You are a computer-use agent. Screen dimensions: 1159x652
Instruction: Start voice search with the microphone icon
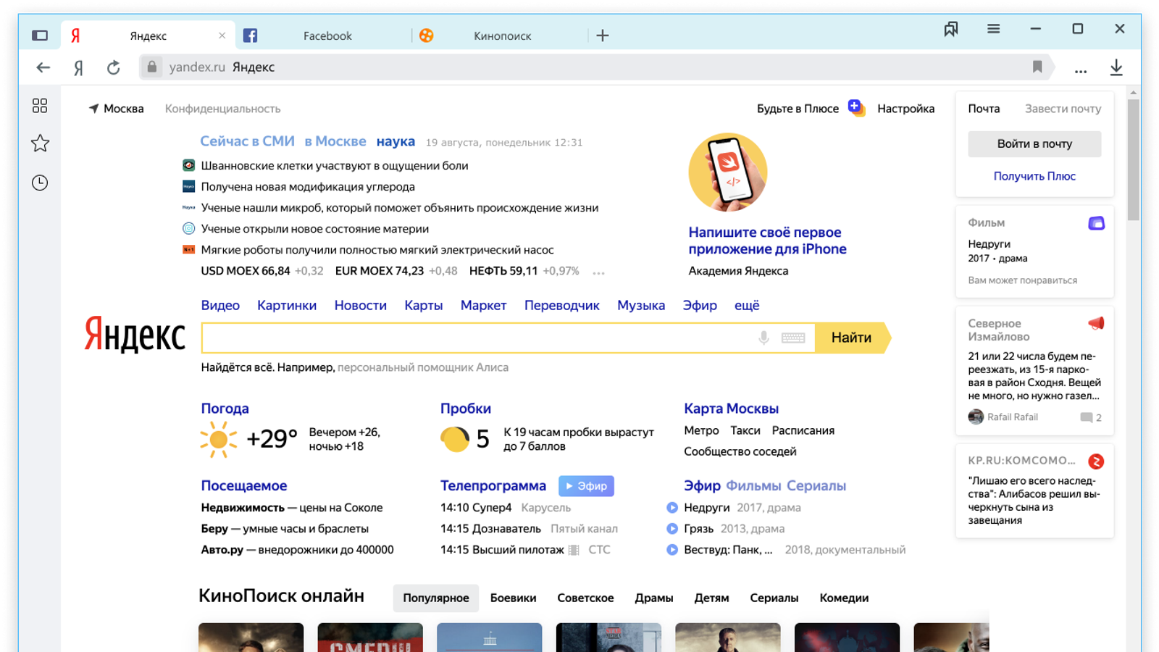763,338
